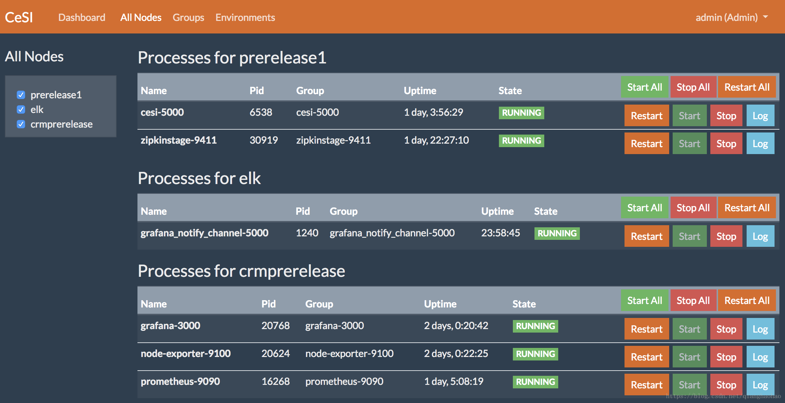View Log for cesi-5000
Image resolution: width=785 pixels, height=403 pixels.
tap(760, 115)
